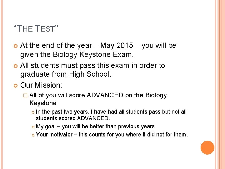Click the "The Test" slide title

tap(36, 28)
